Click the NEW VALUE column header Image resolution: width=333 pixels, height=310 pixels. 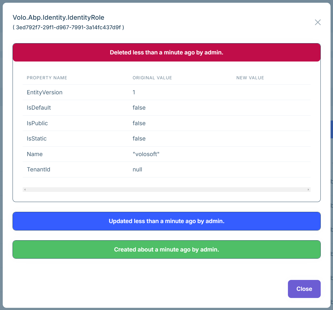click(x=250, y=78)
